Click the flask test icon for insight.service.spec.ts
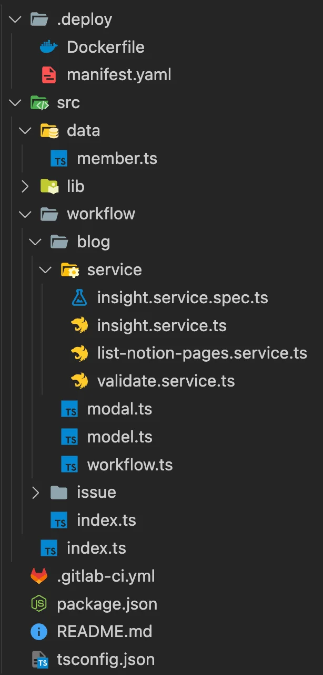The height and width of the screenshot is (675, 323). coord(79,298)
